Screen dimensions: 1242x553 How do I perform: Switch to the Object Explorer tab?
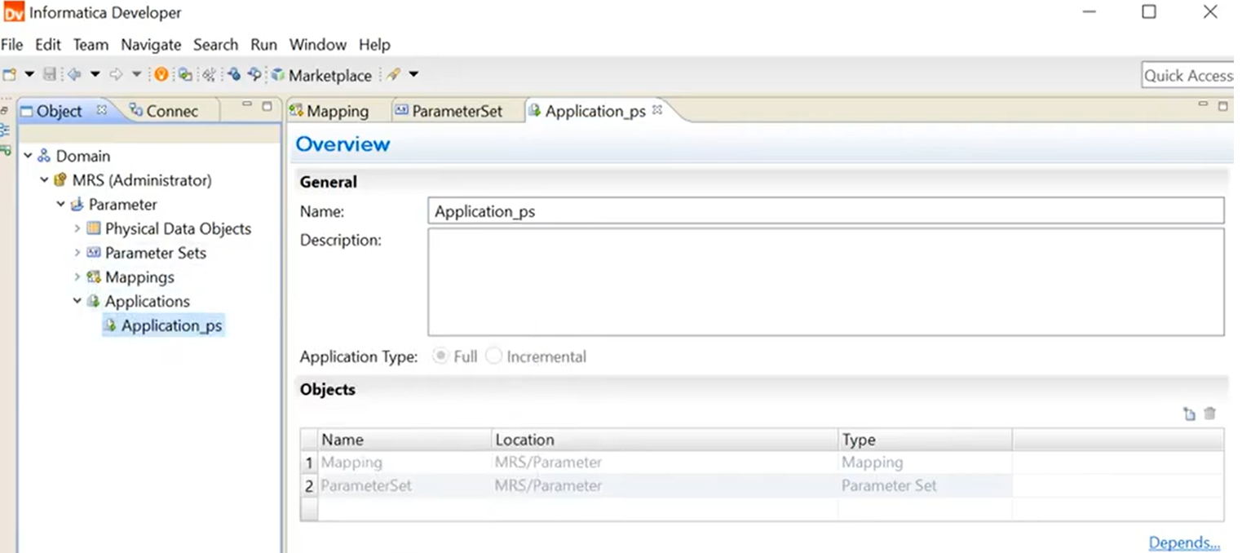pyautogui.click(x=59, y=111)
